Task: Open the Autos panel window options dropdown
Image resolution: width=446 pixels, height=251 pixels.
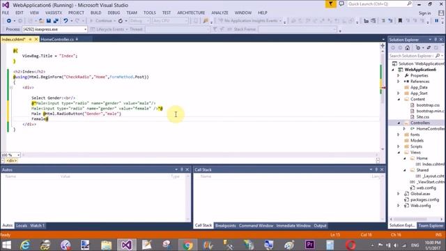Action: coord(176,169)
